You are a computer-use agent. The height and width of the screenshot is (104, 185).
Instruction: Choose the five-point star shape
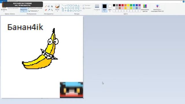click(x=68, y=11)
